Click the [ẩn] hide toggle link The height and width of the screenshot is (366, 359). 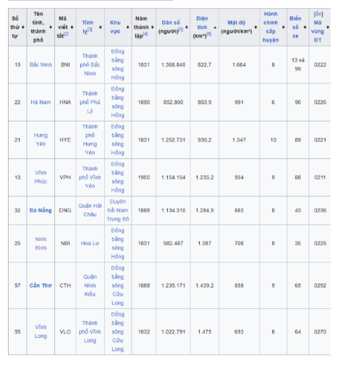318,14
